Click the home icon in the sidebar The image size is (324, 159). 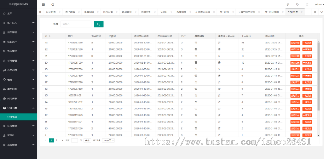4,13
